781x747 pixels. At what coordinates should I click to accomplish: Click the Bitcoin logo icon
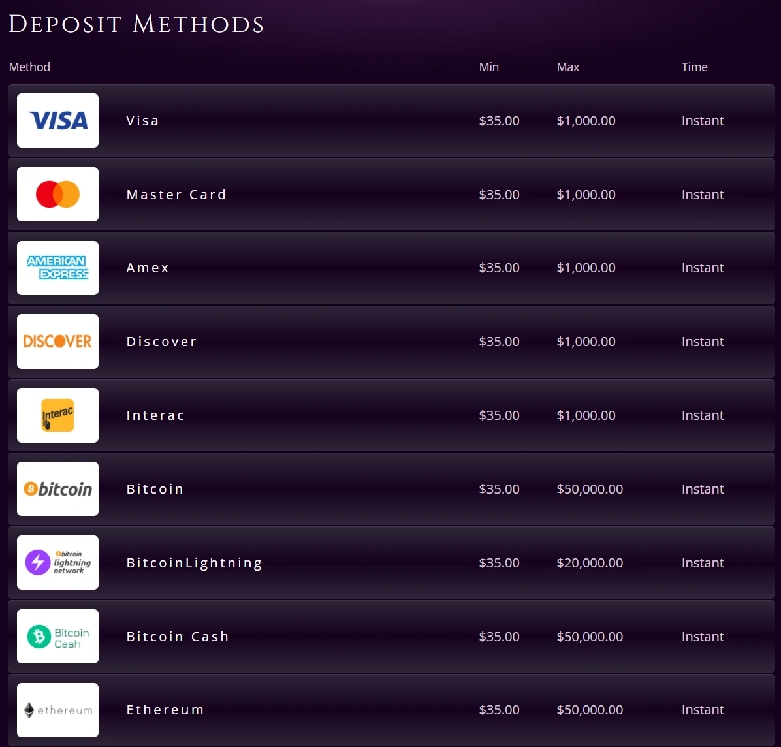(x=57, y=489)
